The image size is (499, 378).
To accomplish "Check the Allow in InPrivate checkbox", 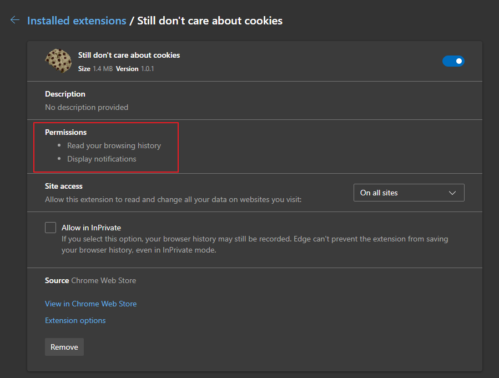I will pyautogui.click(x=51, y=228).
